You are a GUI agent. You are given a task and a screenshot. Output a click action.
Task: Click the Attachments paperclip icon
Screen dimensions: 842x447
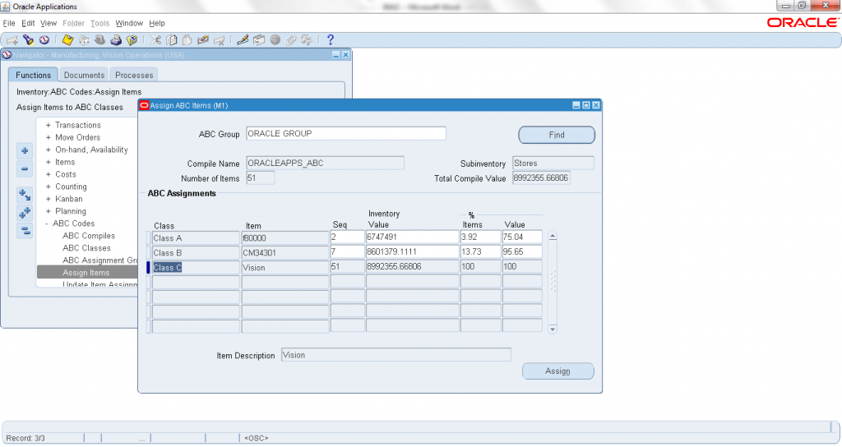click(290, 39)
